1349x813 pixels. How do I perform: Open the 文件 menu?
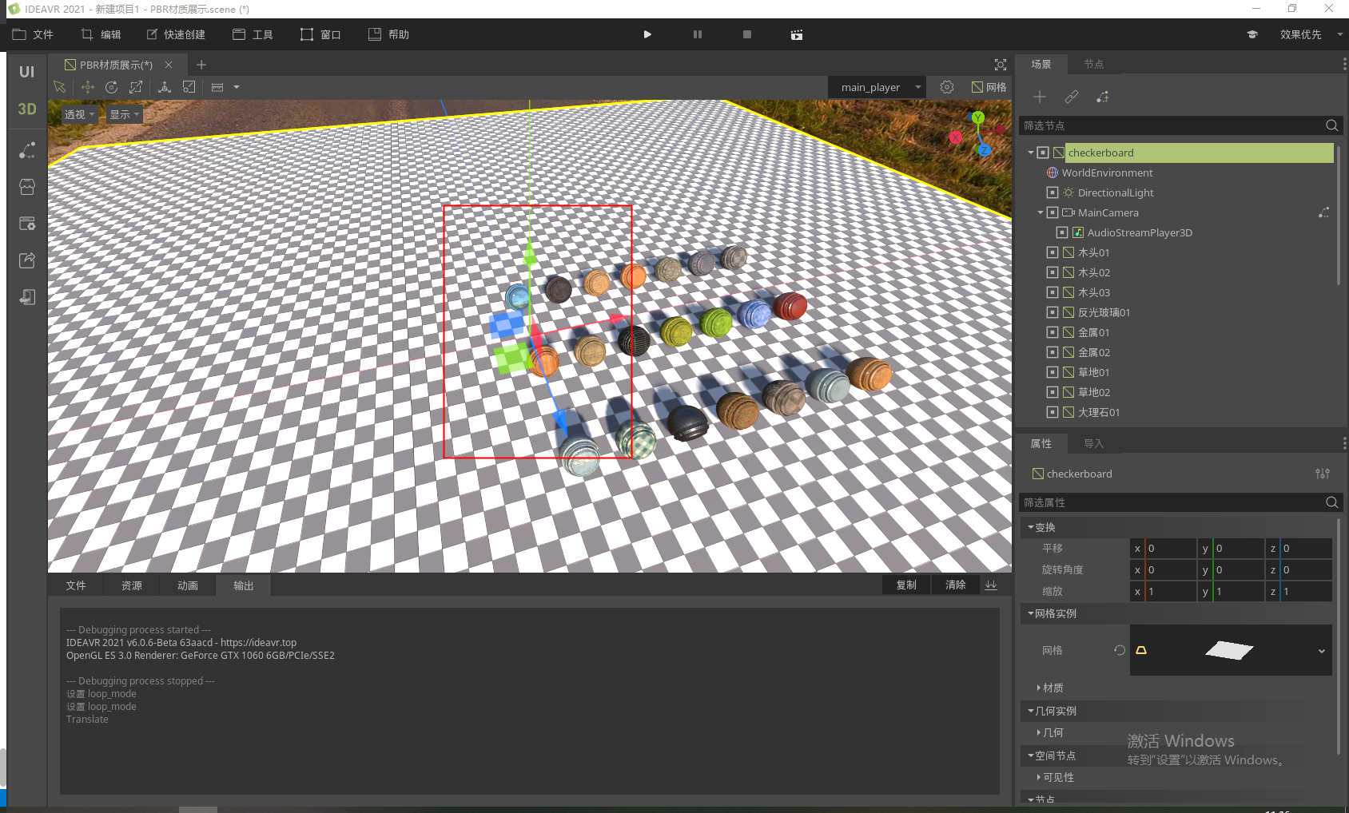pyautogui.click(x=33, y=34)
